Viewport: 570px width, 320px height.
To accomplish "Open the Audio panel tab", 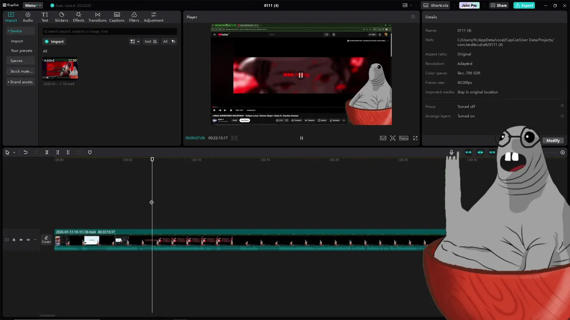I will pos(28,17).
